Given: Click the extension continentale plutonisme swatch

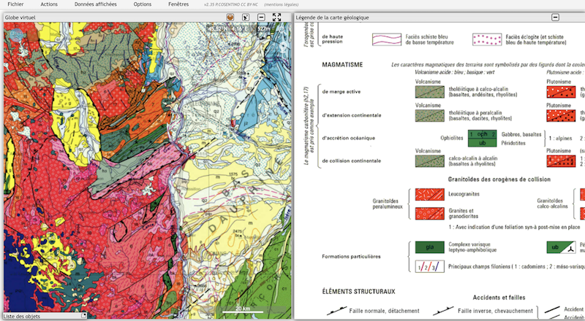Looking at the screenshot, I should pyautogui.click(x=561, y=115).
